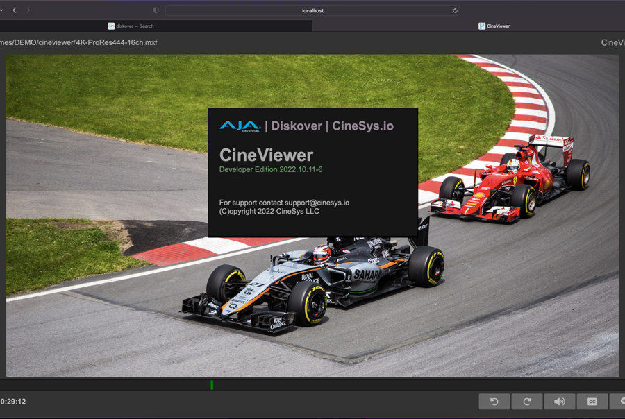Toggle closed captions for the video

pyautogui.click(x=592, y=402)
